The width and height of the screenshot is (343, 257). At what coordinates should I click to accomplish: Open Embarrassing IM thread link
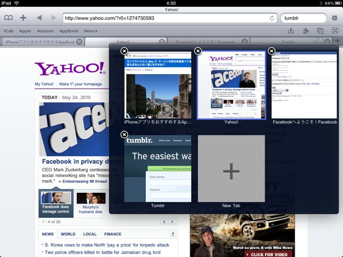(x=85, y=182)
